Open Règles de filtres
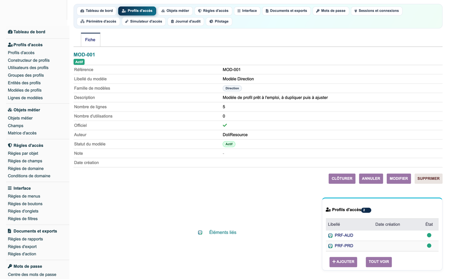 [23, 219]
